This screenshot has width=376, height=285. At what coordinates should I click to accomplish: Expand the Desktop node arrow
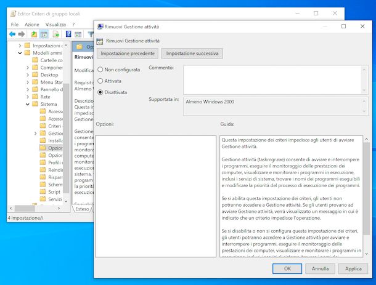[x=28, y=74]
